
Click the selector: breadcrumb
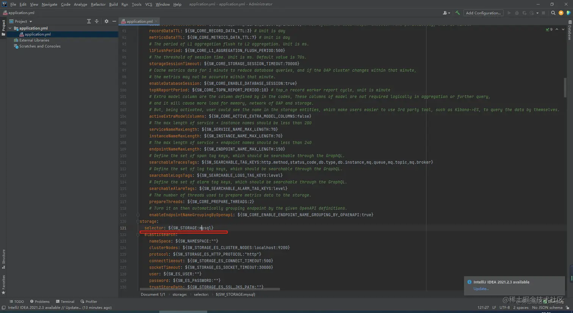click(201, 294)
